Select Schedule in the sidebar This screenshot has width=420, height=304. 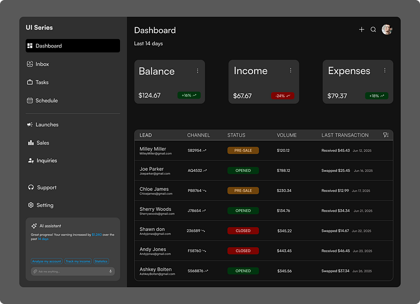click(46, 100)
